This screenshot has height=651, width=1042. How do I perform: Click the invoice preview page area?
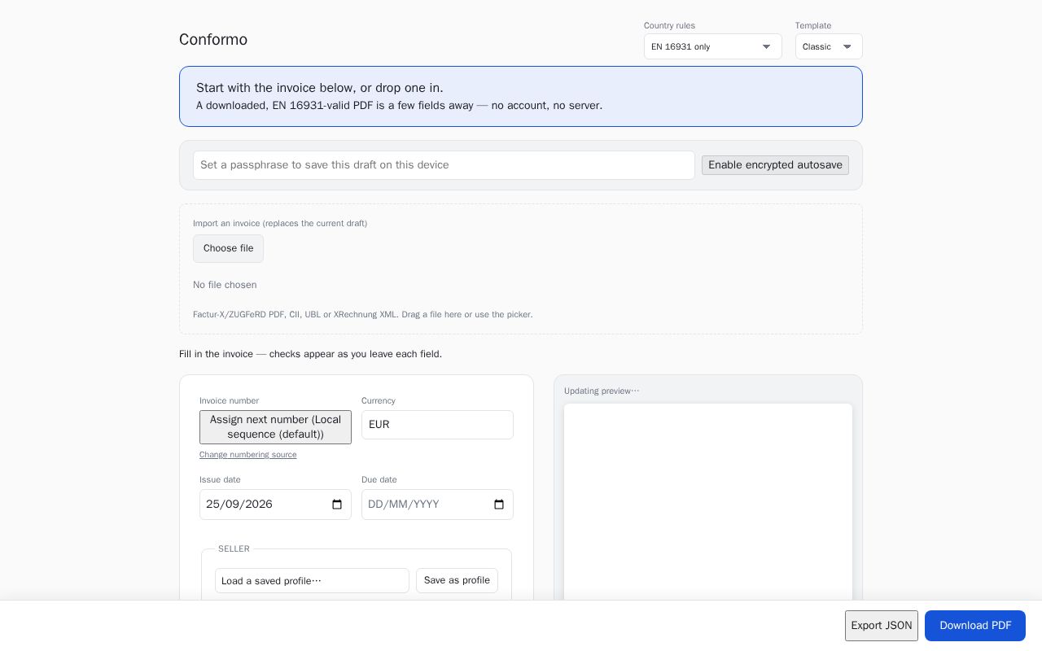[708, 502]
